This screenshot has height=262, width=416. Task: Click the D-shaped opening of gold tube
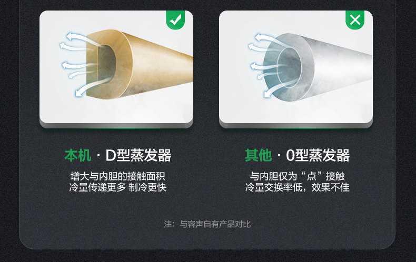point(107,64)
